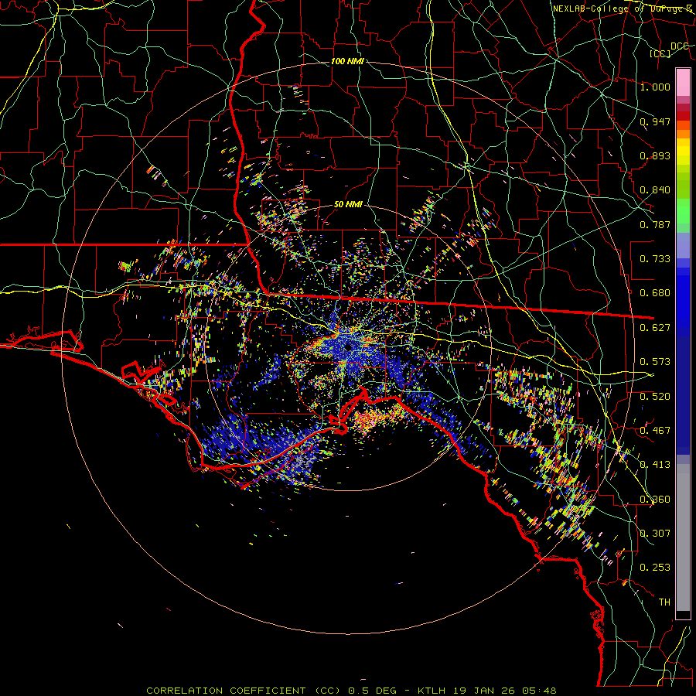Screen dimensions: 696x696
Task: Select the 0.947 color scale label
Action: 655,121
